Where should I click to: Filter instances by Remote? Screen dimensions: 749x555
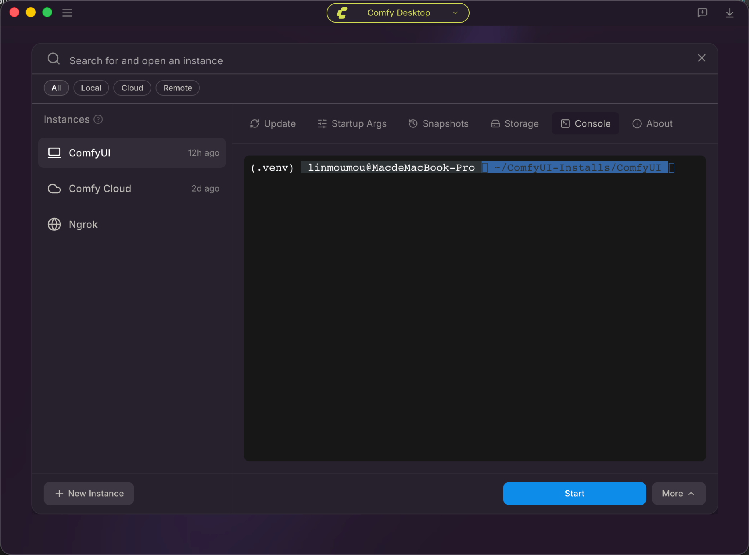point(178,88)
